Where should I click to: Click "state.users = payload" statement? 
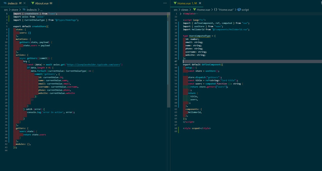point(36,45)
